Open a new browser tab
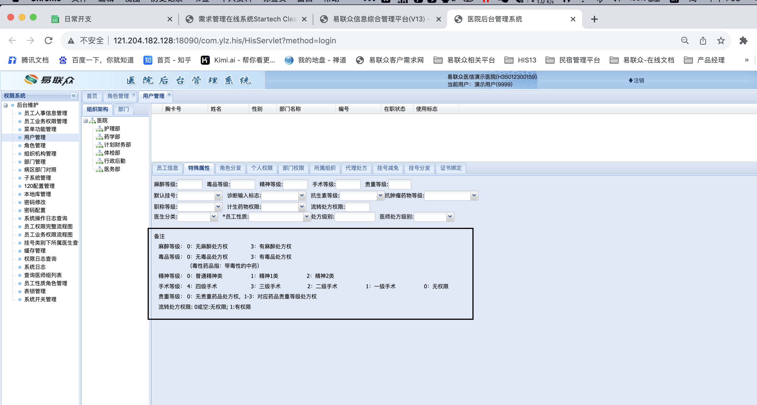The width and height of the screenshot is (757, 405). tap(594, 19)
